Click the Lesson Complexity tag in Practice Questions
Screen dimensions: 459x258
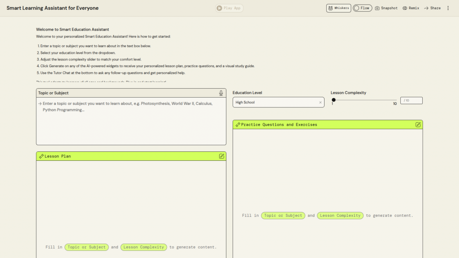[340, 215]
